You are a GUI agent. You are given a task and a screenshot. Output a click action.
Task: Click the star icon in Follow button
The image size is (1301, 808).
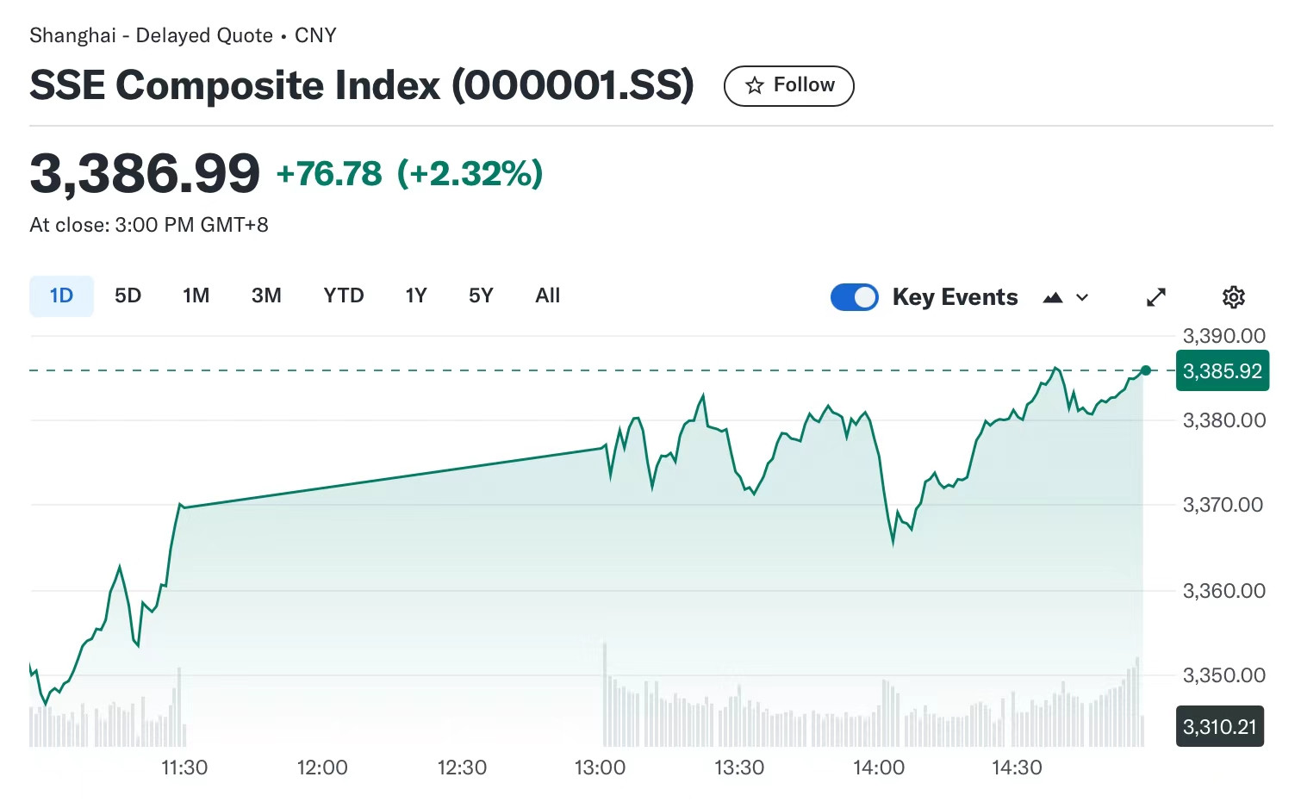pos(755,85)
